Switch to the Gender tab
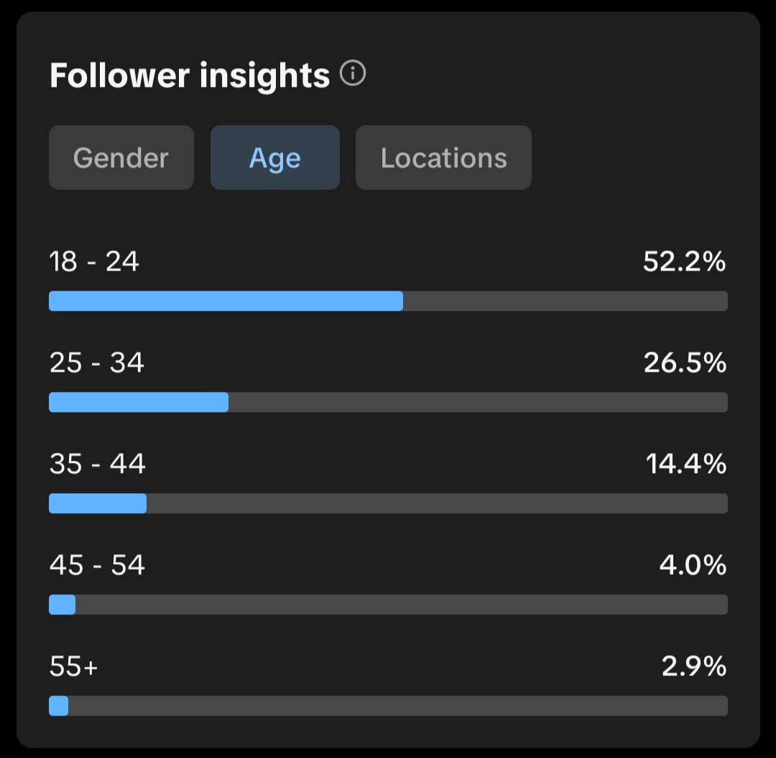Viewport: 776px width, 758px height. (121, 158)
